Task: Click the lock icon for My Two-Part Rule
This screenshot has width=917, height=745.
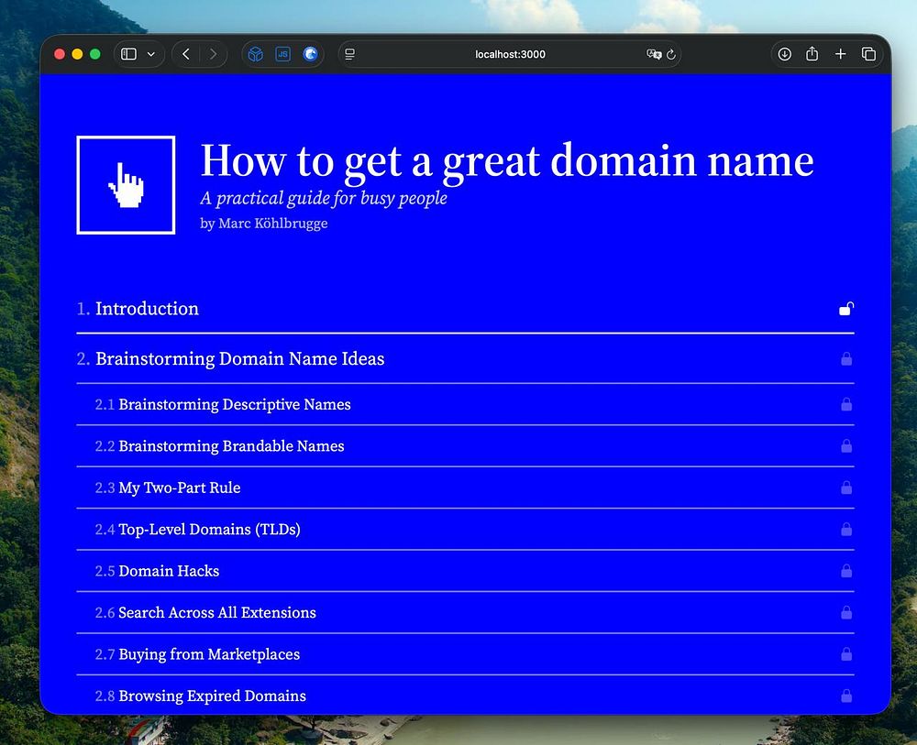Action: (x=846, y=488)
